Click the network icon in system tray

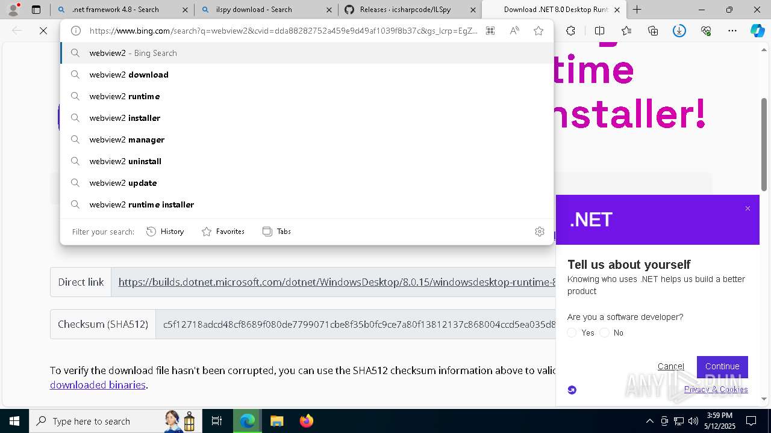tap(679, 421)
